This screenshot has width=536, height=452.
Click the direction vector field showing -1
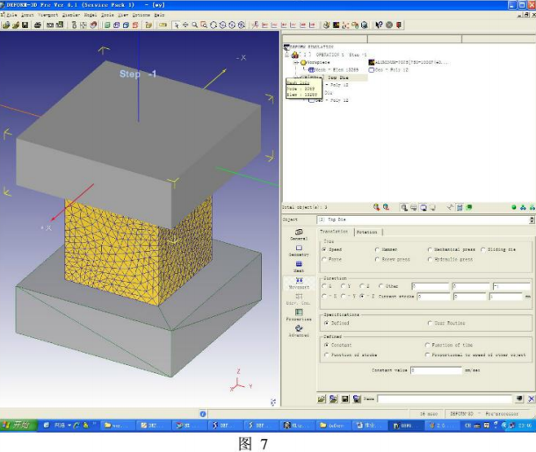point(511,286)
